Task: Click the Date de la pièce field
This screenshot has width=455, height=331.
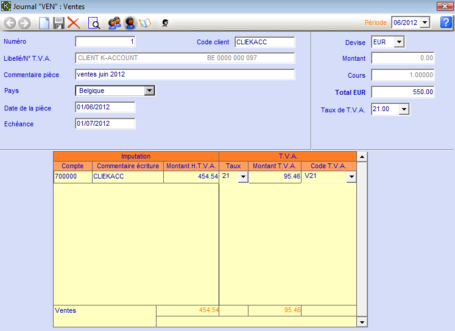Action: point(105,107)
